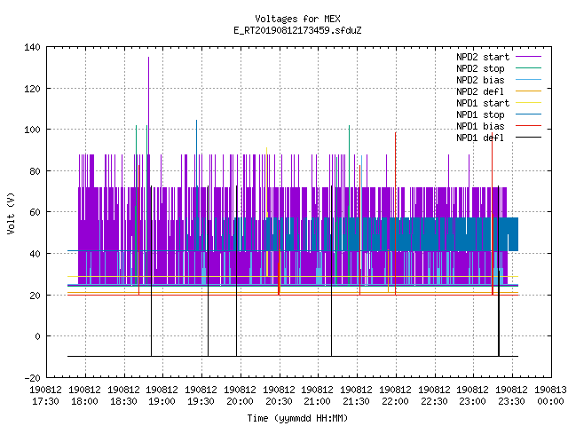The height and width of the screenshot is (426, 568).
Task: Click the yellow NPD1 start legend line
Action: tap(528, 103)
